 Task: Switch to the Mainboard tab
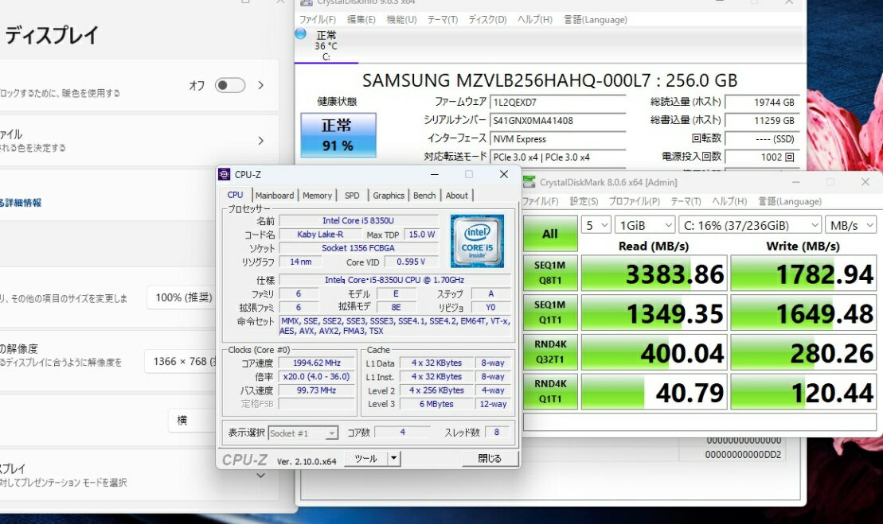pyautogui.click(x=275, y=195)
